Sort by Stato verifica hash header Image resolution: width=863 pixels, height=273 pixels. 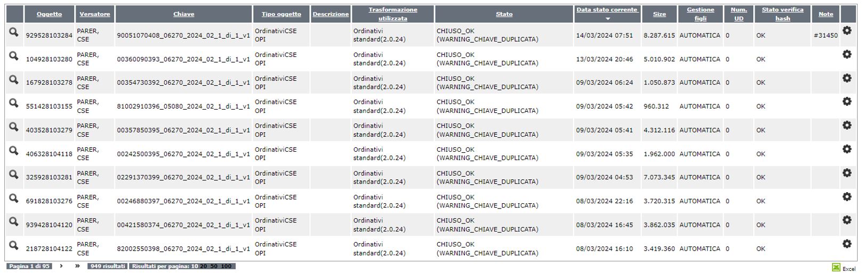point(783,14)
